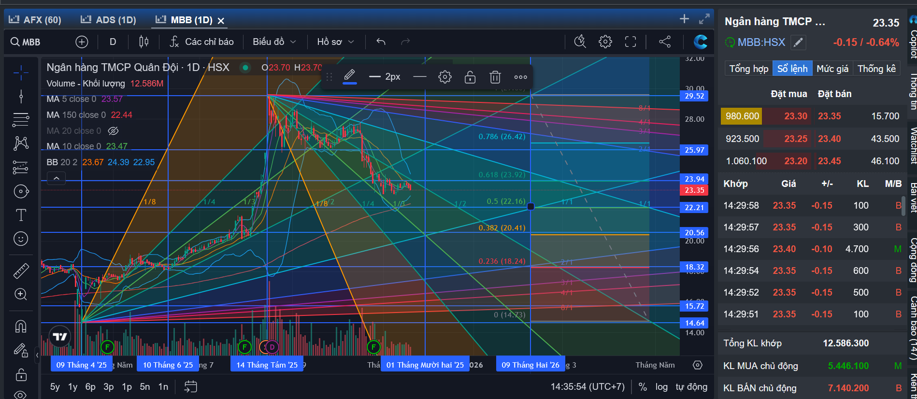Click the blue Copilot logo icon
917x399 pixels.
click(x=701, y=42)
